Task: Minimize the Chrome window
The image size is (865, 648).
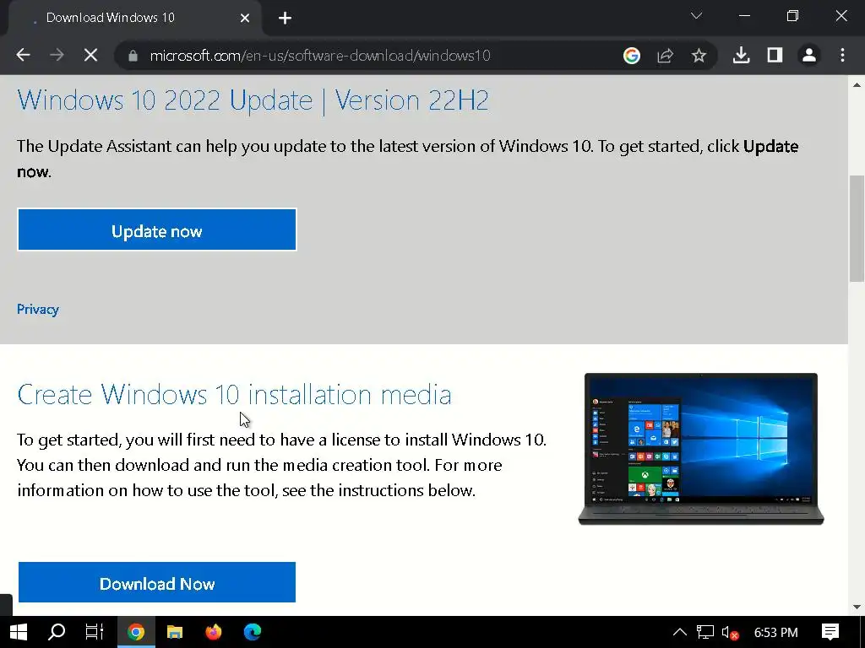Action: click(745, 16)
